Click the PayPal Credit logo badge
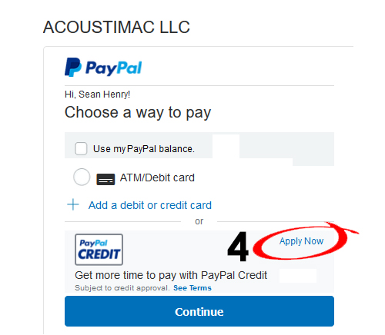This screenshot has width=385, height=335. (99, 250)
